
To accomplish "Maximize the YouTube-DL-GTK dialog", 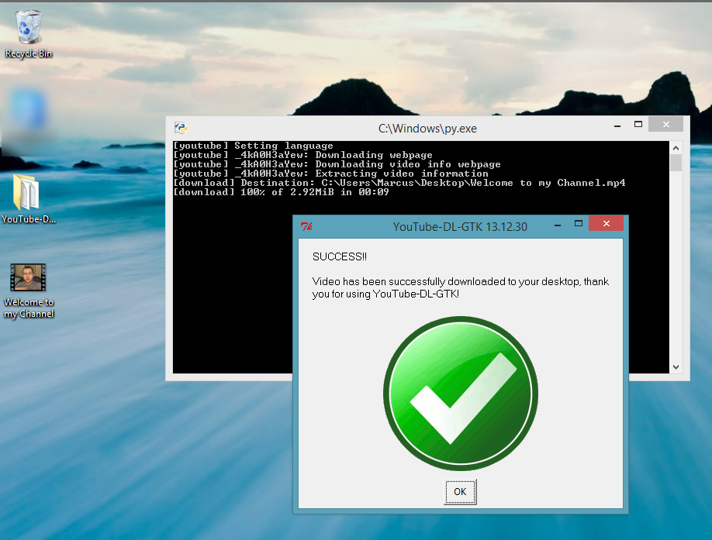I will [578, 224].
